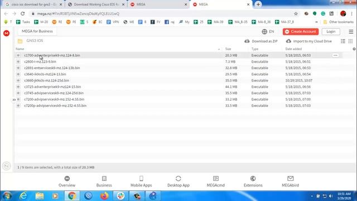This screenshot has width=357, height=201.
Task: Select file c2691-entservicesk9-mz.124-13b.bin
Action: tap(52, 68)
